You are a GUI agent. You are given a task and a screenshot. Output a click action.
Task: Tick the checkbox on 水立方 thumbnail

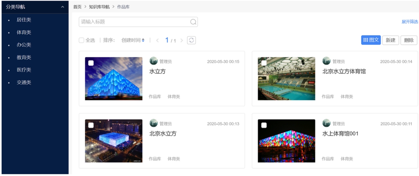coord(91,63)
